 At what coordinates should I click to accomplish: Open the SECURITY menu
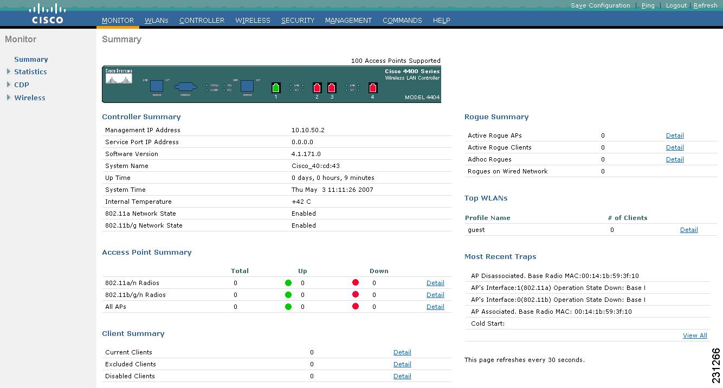pyautogui.click(x=298, y=21)
